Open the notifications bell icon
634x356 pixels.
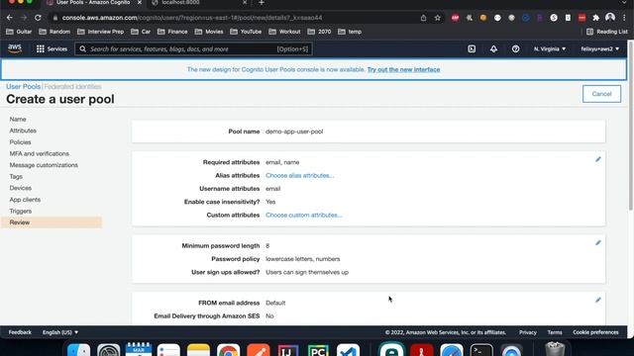[493, 48]
